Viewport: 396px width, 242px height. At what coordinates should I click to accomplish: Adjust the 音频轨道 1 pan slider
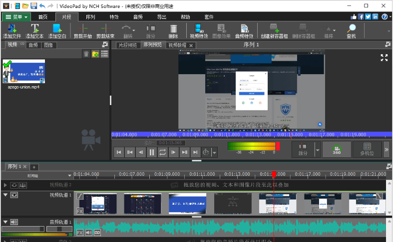[x=59, y=229]
